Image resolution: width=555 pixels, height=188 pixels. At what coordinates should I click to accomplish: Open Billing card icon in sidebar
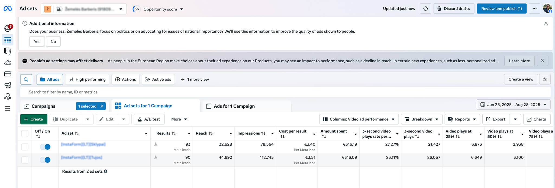click(8, 74)
